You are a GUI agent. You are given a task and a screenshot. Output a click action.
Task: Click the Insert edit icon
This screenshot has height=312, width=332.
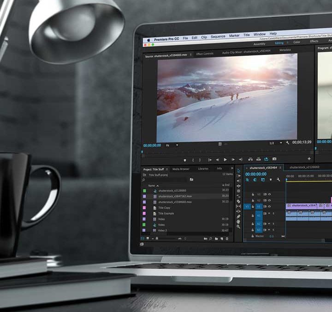click(251, 159)
